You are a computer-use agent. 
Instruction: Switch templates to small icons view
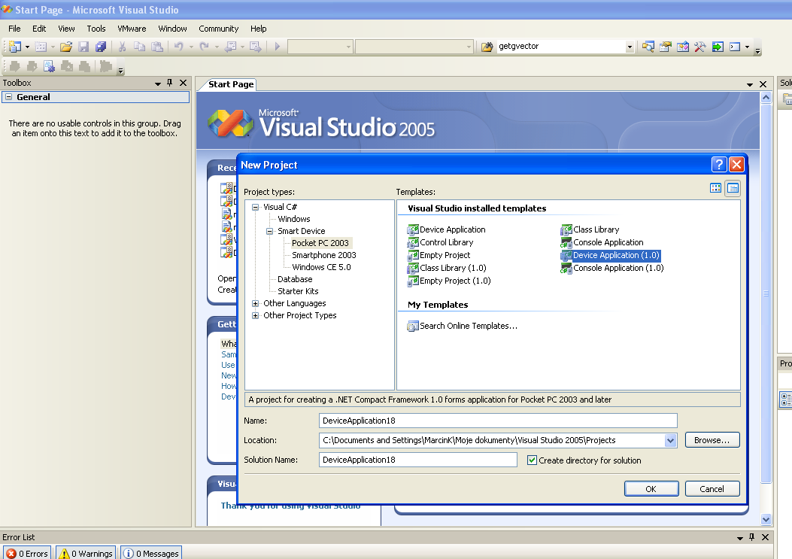coord(733,189)
